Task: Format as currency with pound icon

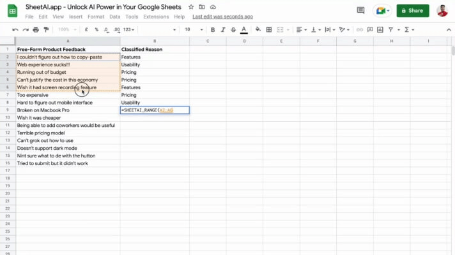Action: pyautogui.click(x=86, y=29)
